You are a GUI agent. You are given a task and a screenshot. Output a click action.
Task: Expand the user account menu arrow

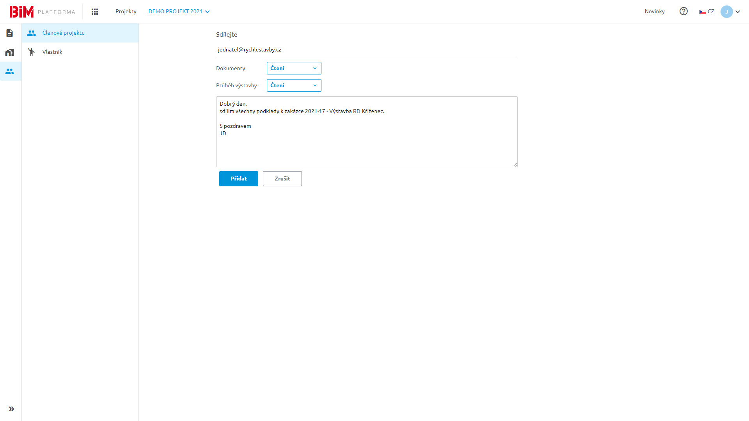point(738,12)
